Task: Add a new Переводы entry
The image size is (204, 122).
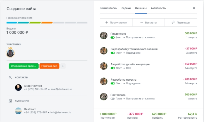Action: click(x=181, y=23)
